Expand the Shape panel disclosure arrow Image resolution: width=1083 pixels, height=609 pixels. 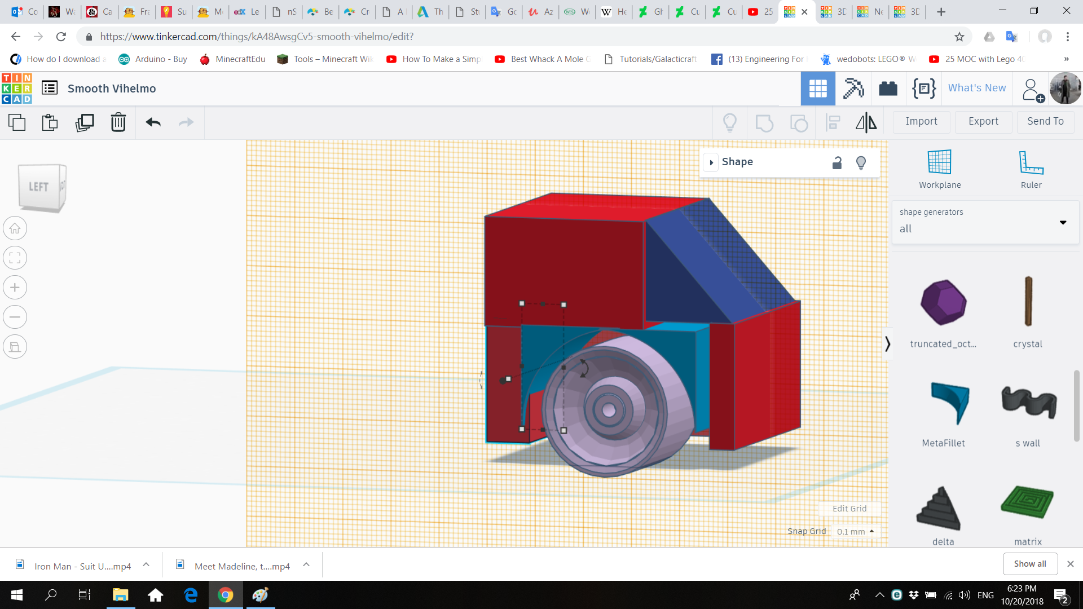click(x=711, y=162)
